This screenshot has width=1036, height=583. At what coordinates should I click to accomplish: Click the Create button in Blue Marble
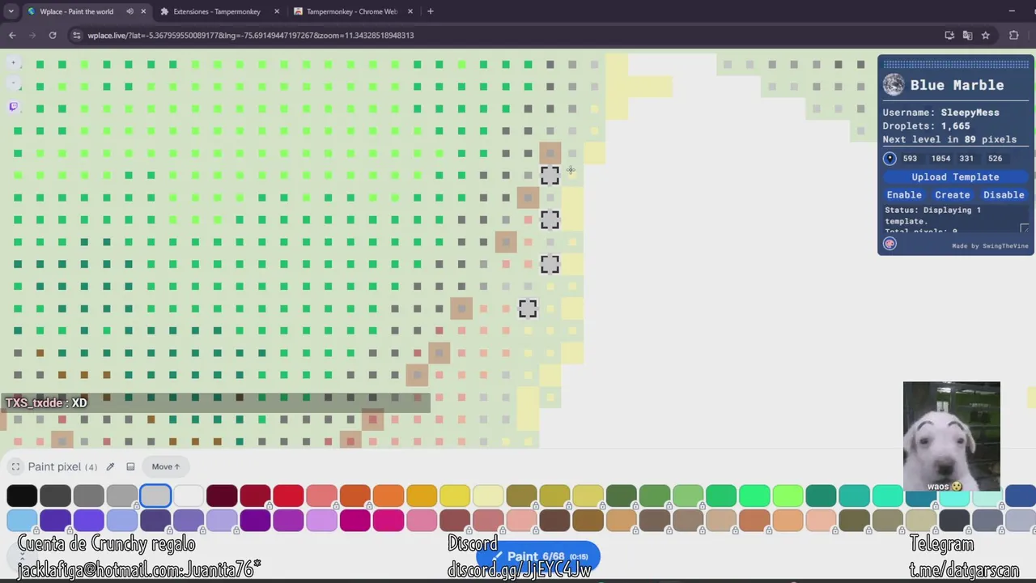click(953, 194)
